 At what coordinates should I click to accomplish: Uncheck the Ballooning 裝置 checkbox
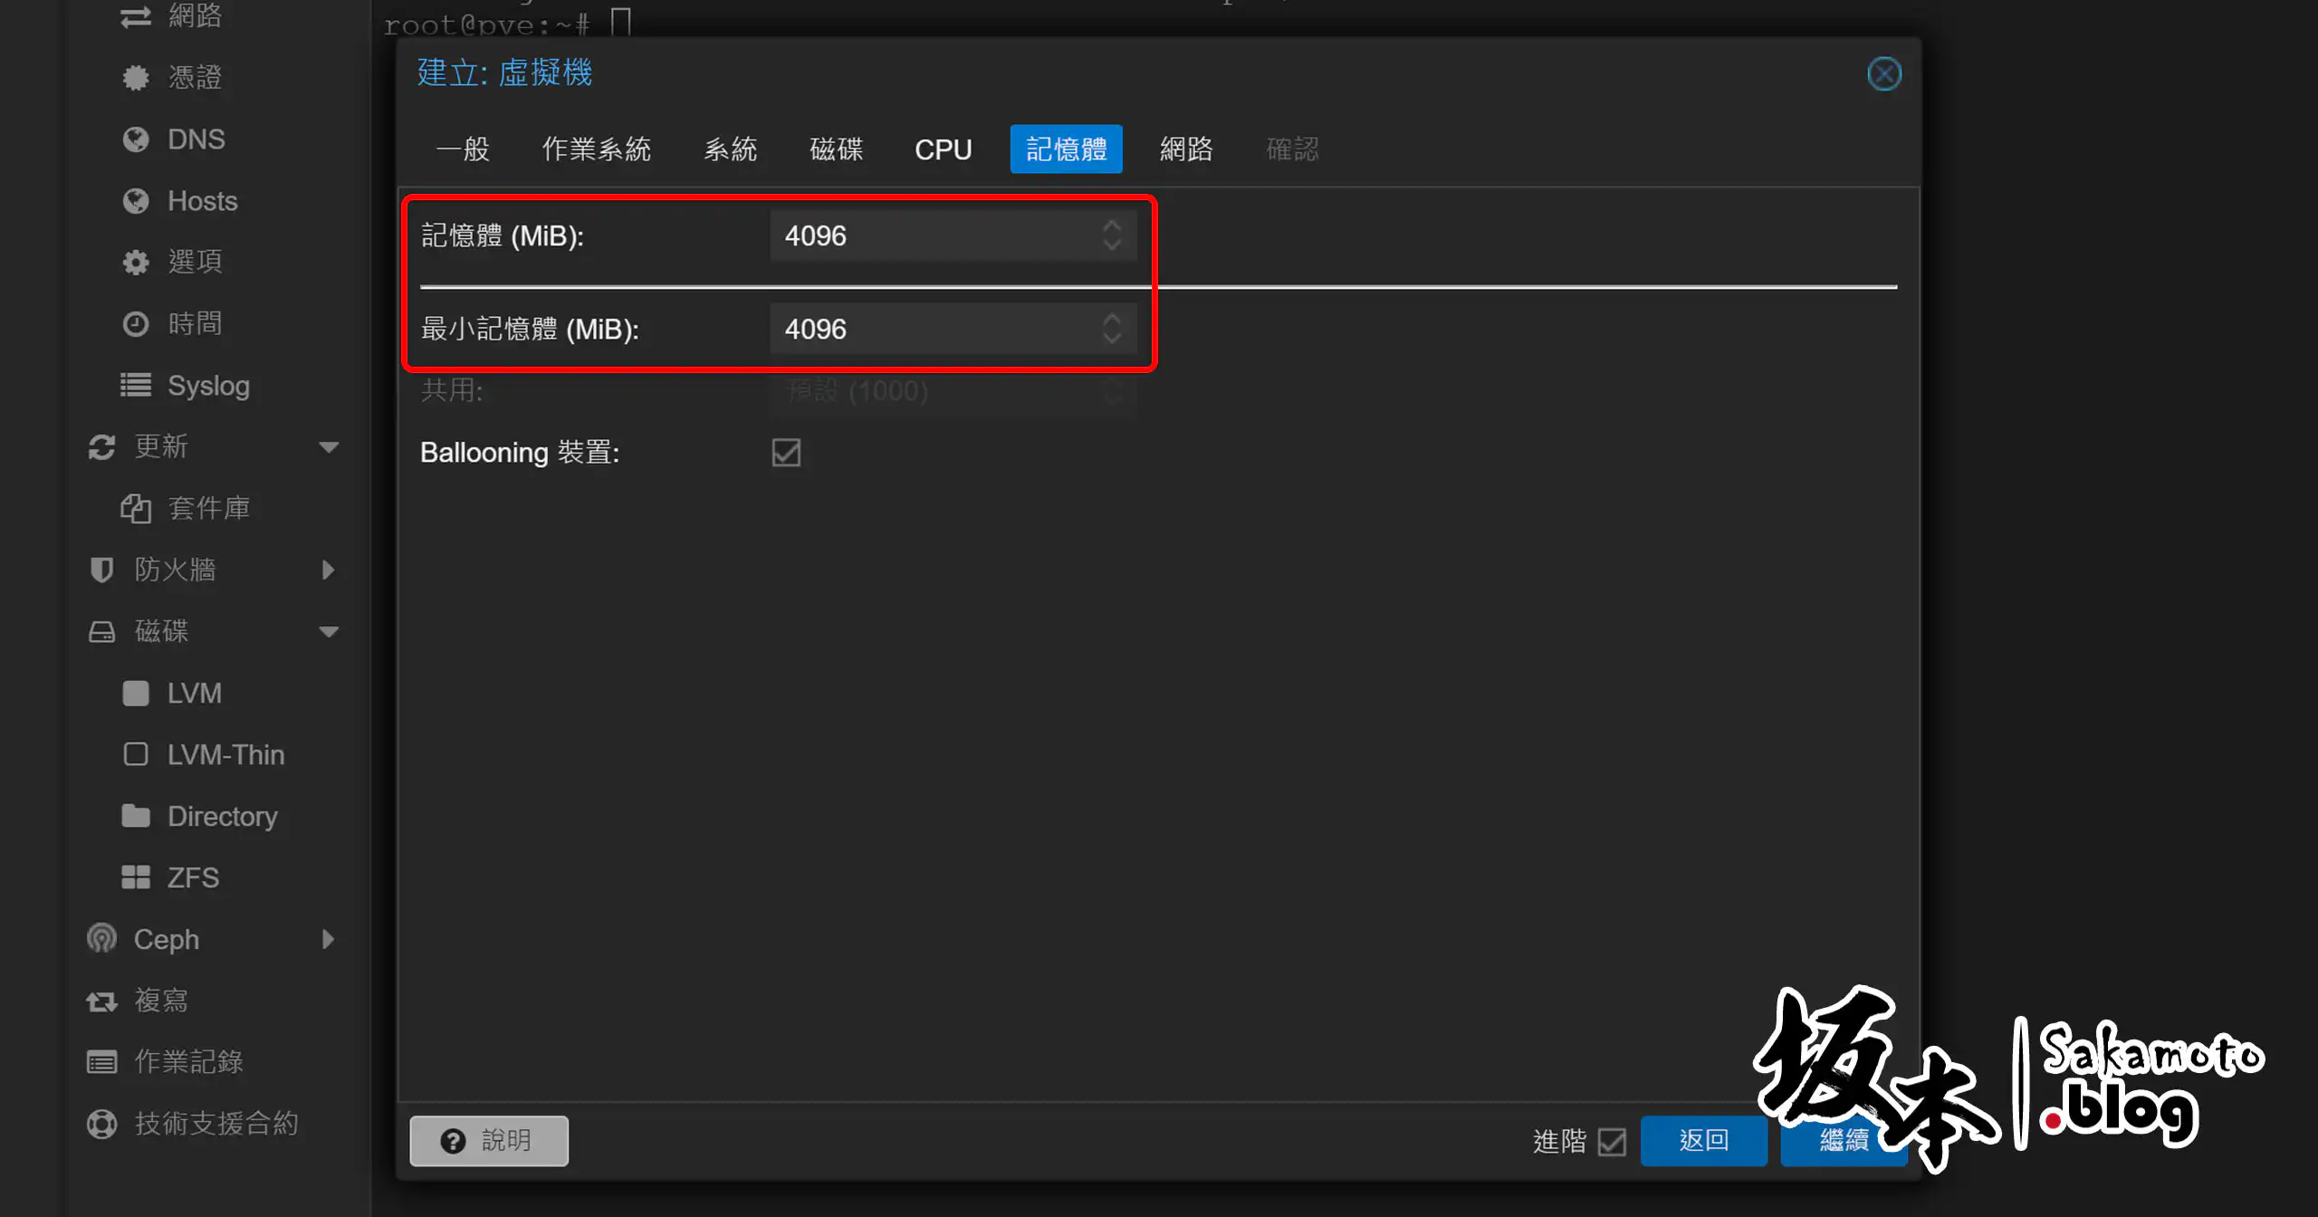click(785, 453)
